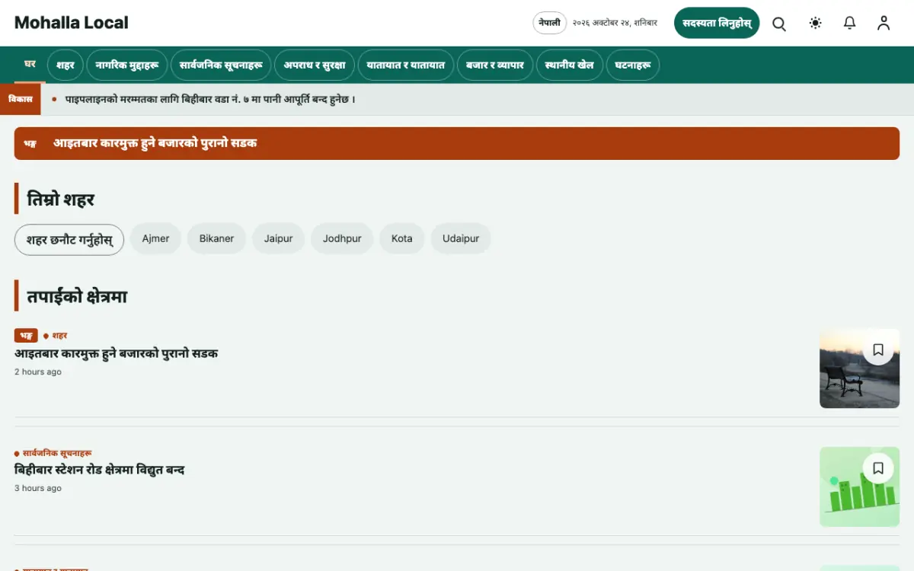The height and width of the screenshot is (571, 914).
Task: Open the अपराध र सुरक्षा section
Action: coord(315,65)
